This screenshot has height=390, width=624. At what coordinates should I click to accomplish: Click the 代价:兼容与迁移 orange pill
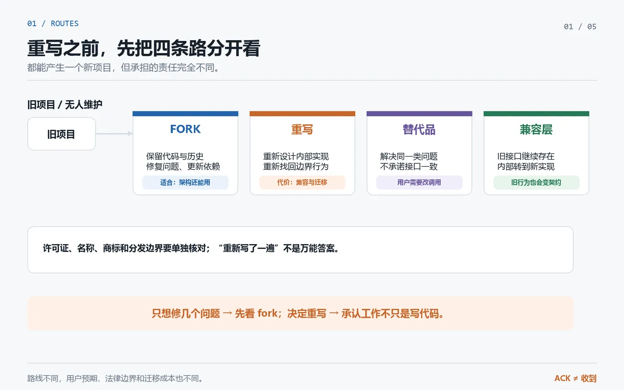[302, 182]
